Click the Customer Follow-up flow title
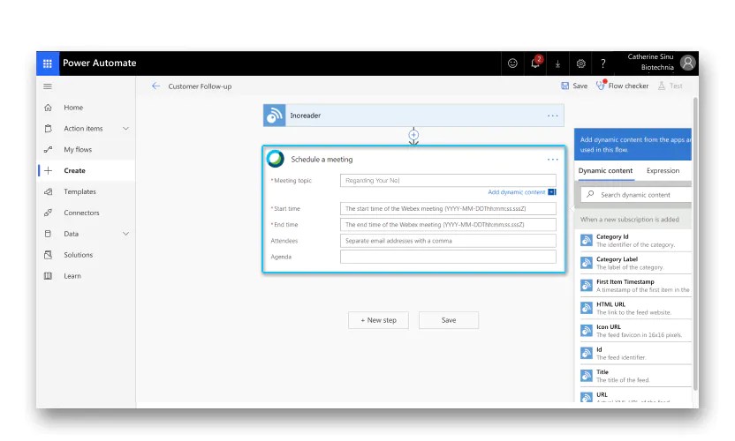Image resolution: width=735 pixels, height=441 pixels. [x=200, y=86]
